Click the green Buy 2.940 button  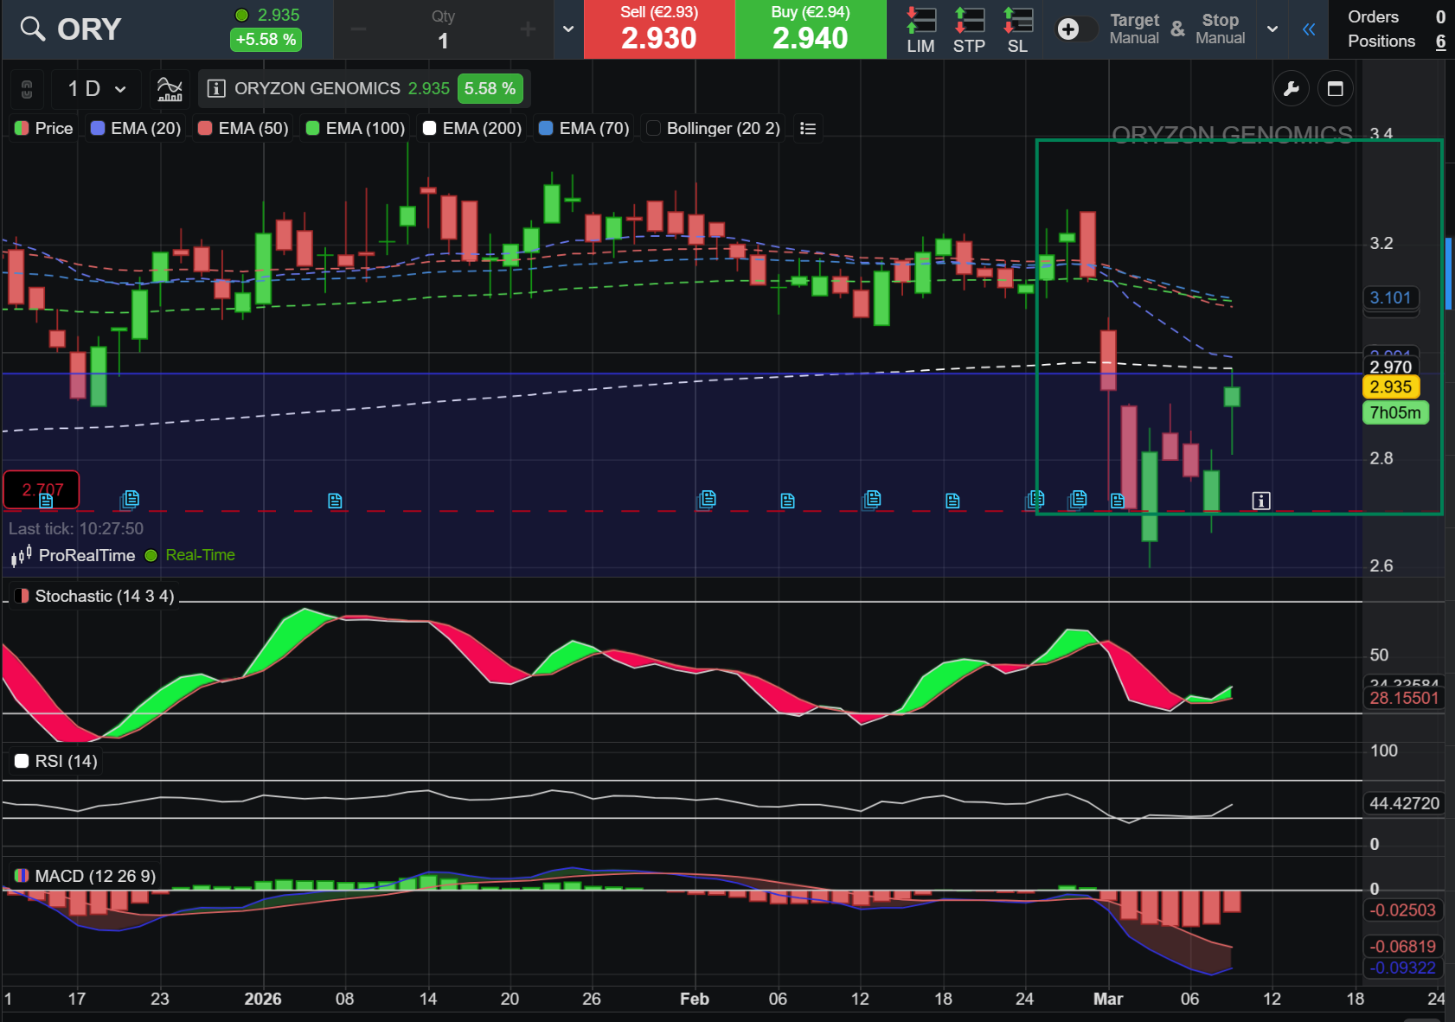click(x=811, y=29)
